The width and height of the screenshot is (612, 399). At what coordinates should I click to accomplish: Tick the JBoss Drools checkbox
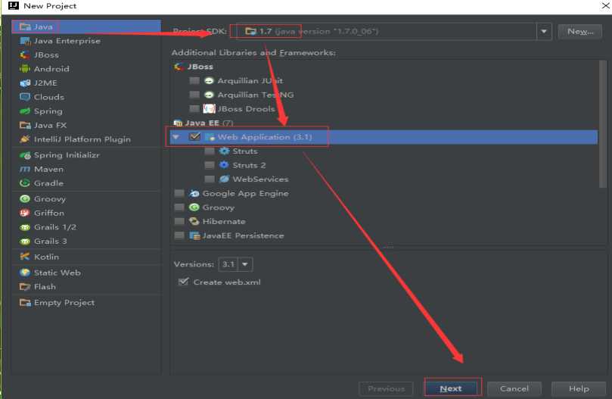coord(194,108)
